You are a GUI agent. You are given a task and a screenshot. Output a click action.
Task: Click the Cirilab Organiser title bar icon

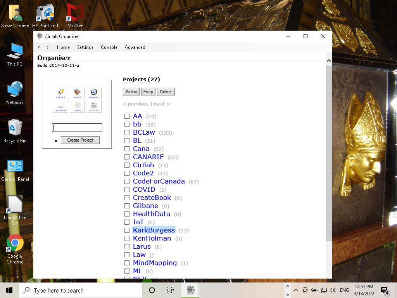click(40, 36)
